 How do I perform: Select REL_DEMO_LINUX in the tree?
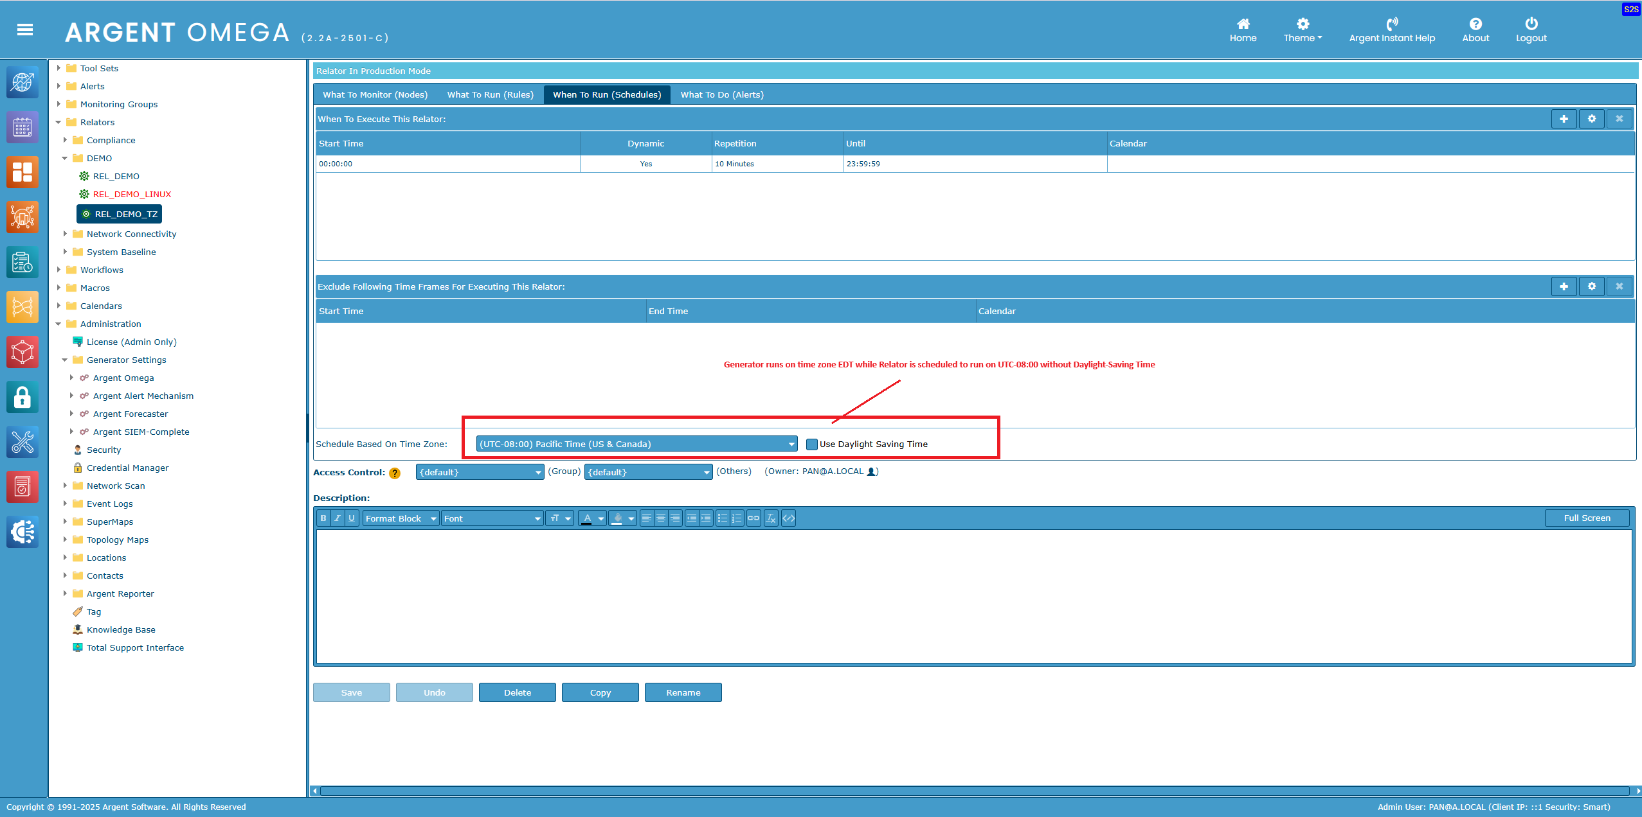click(x=132, y=194)
